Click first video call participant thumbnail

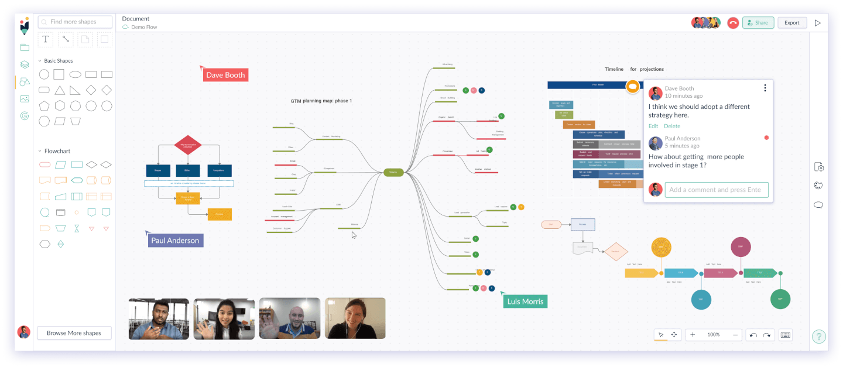point(159,318)
